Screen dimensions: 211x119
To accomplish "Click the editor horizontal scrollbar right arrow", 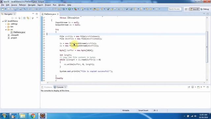I will point(204,83).
